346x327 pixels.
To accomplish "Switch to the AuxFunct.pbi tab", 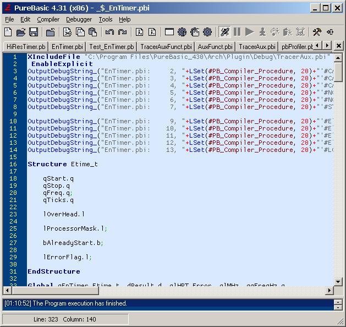I will [215, 47].
